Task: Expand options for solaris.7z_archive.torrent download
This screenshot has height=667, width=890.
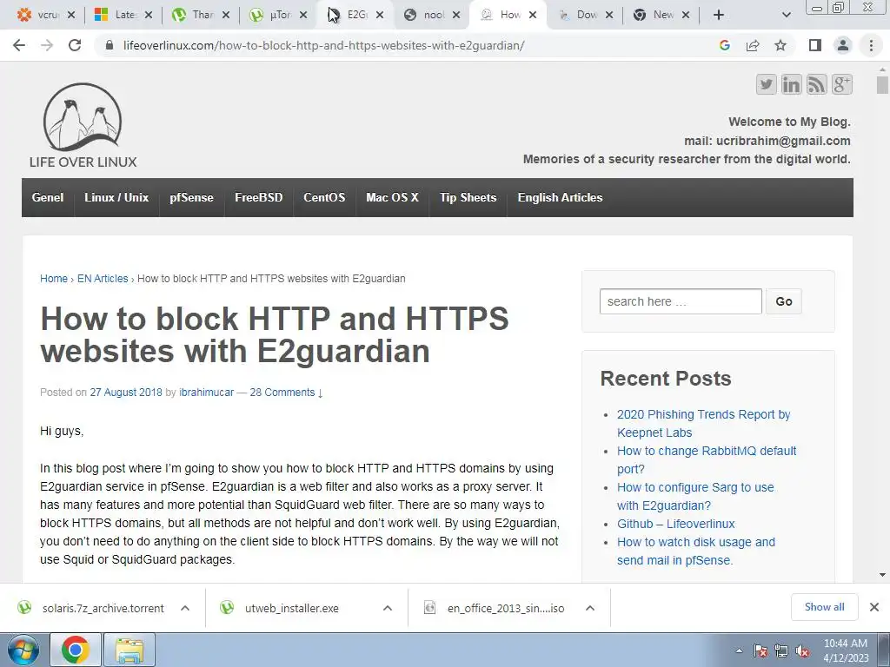Action: pos(185,608)
